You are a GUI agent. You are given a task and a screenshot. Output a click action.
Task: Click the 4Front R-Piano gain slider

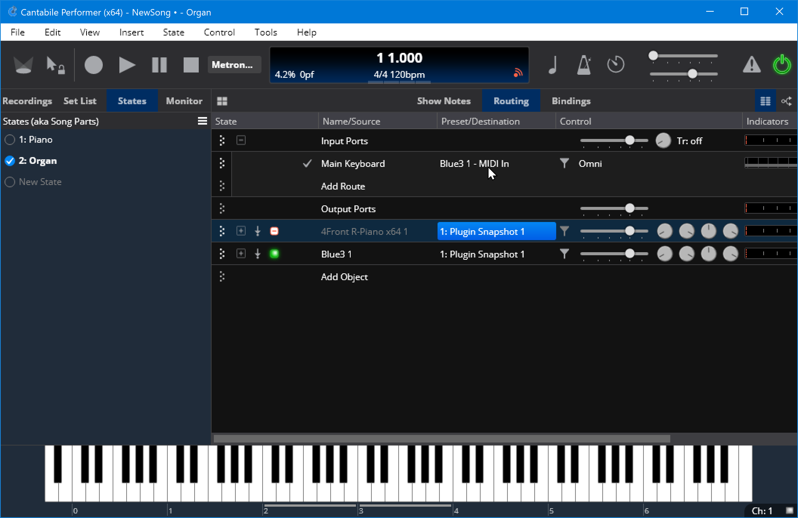coord(614,231)
